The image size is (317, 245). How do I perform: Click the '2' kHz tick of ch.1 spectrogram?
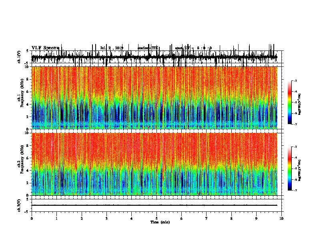coord(28,116)
